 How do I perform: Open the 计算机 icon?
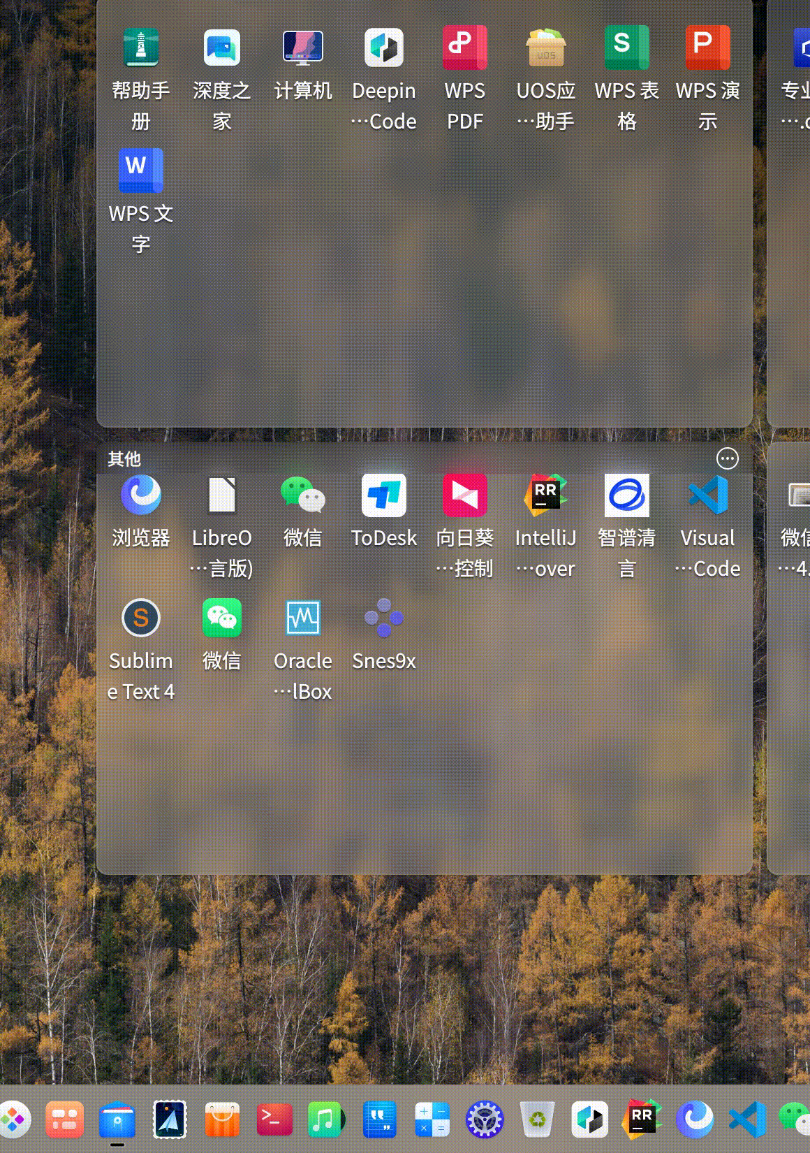pos(303,48)
